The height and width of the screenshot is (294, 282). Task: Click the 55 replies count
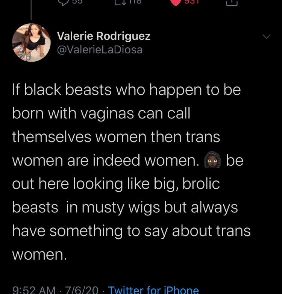(x=77, y=2)
